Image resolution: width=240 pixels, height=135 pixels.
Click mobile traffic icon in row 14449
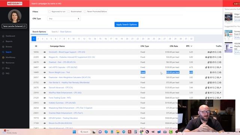click(211, 72)
